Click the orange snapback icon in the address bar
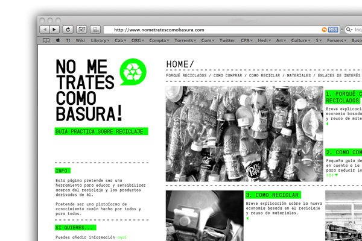Image resolution: width=362 pixels, height=241 pixels. 325,30
